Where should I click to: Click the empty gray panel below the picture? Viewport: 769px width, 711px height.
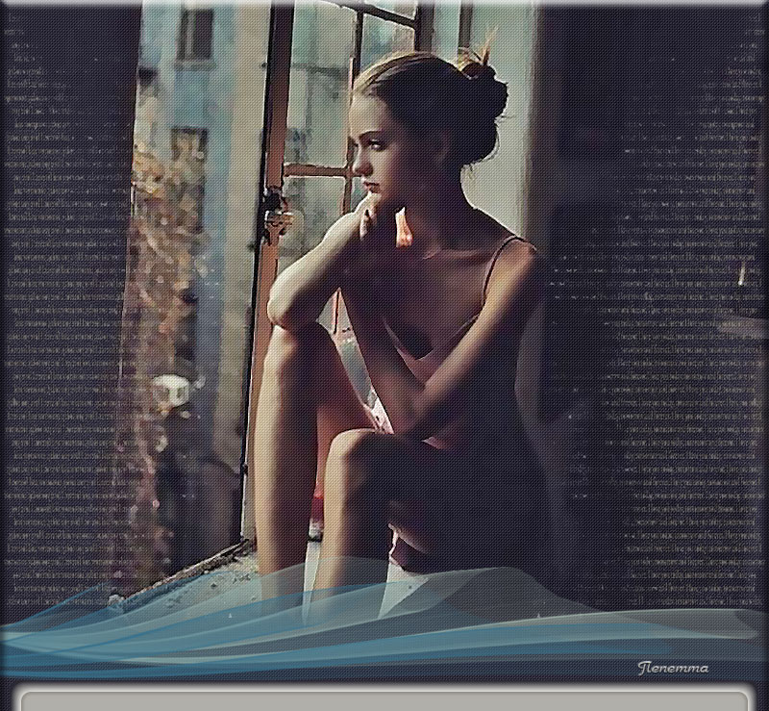[x=384, y=700]
